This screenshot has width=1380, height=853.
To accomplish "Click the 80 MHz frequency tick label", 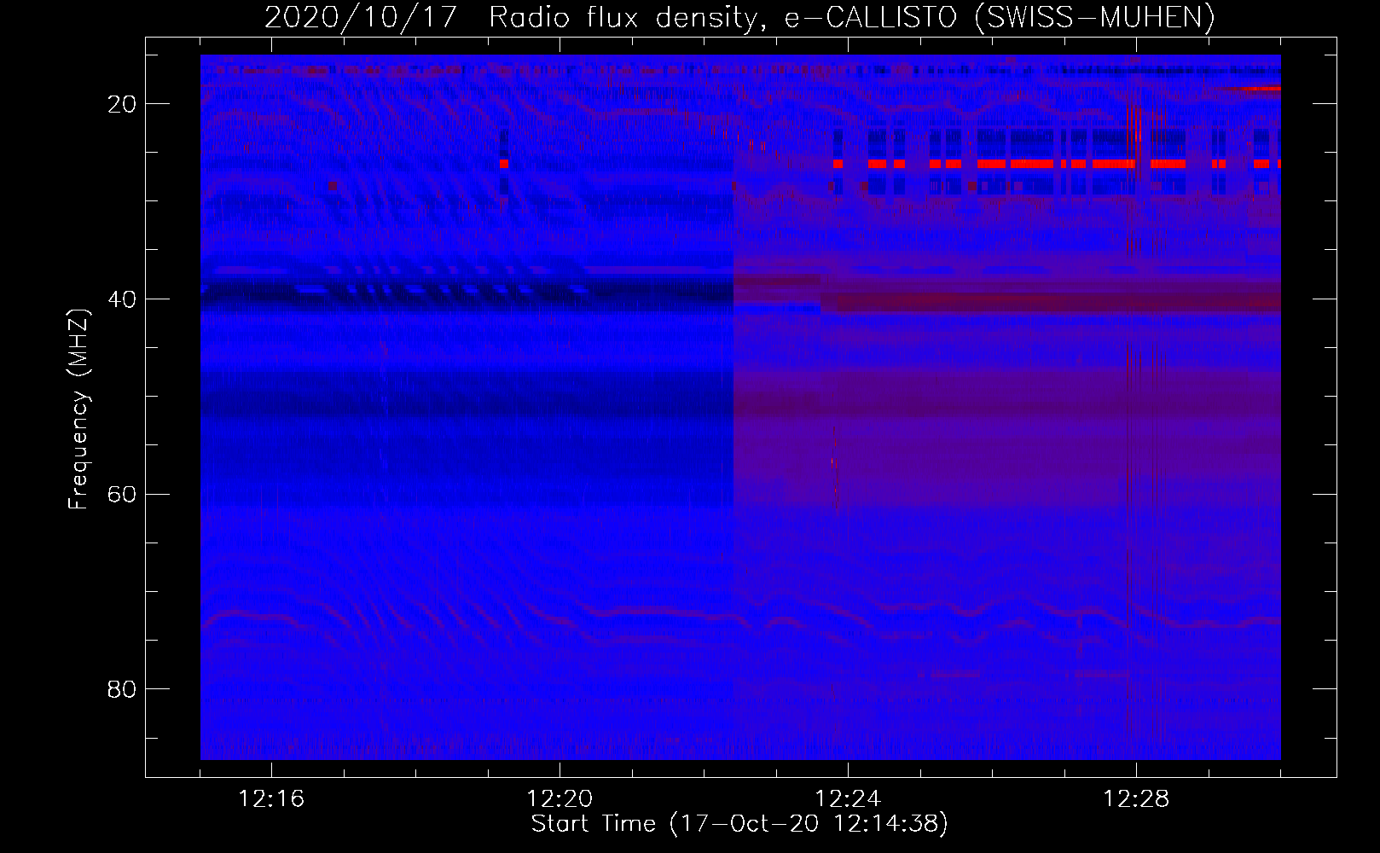I will 122,689.
